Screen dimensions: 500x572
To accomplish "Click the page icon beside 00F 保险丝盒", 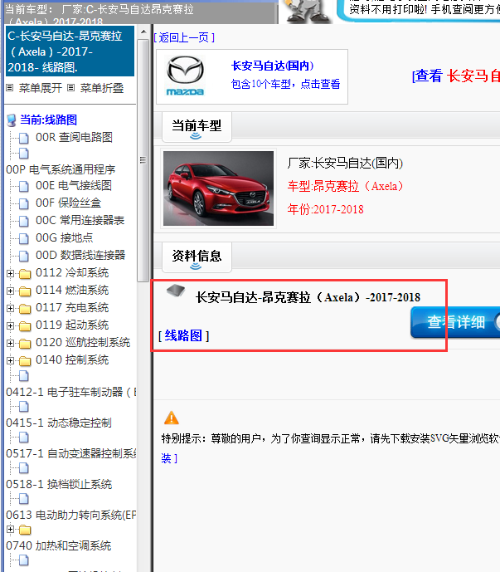I will coord(24,203).
